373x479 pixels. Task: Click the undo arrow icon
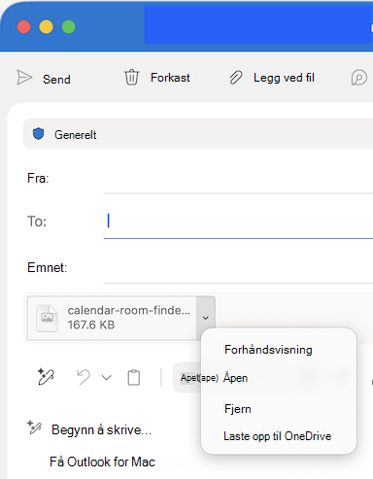coord(84,378)
